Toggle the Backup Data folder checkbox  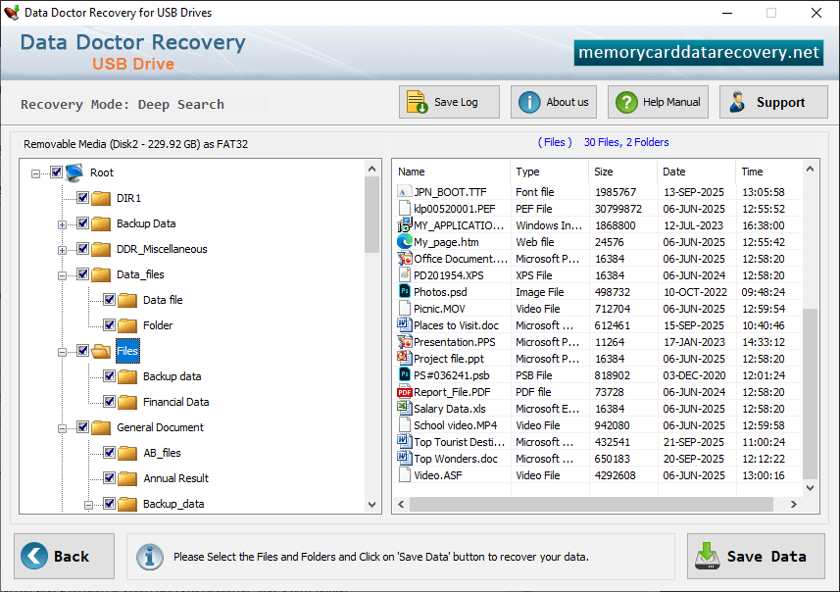point(82,222)
